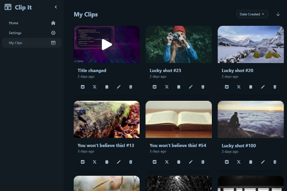This screenshot has height=191, width=287.
Task: Toggle sort direction arrow
Action: [278, 14]
